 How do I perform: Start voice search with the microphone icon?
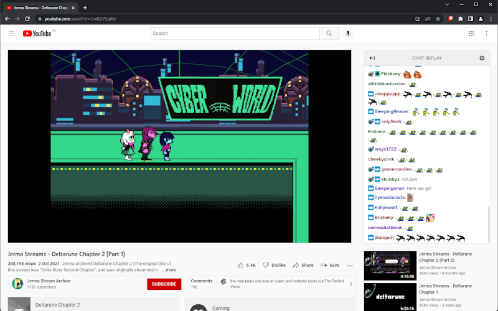coord(348,34)
